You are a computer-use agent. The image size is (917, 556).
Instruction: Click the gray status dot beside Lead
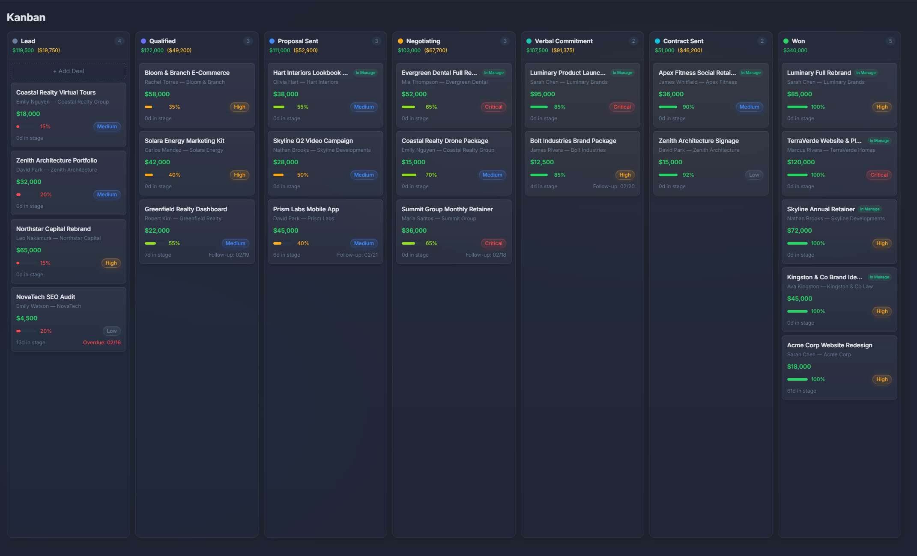click(x=15, y=41)
